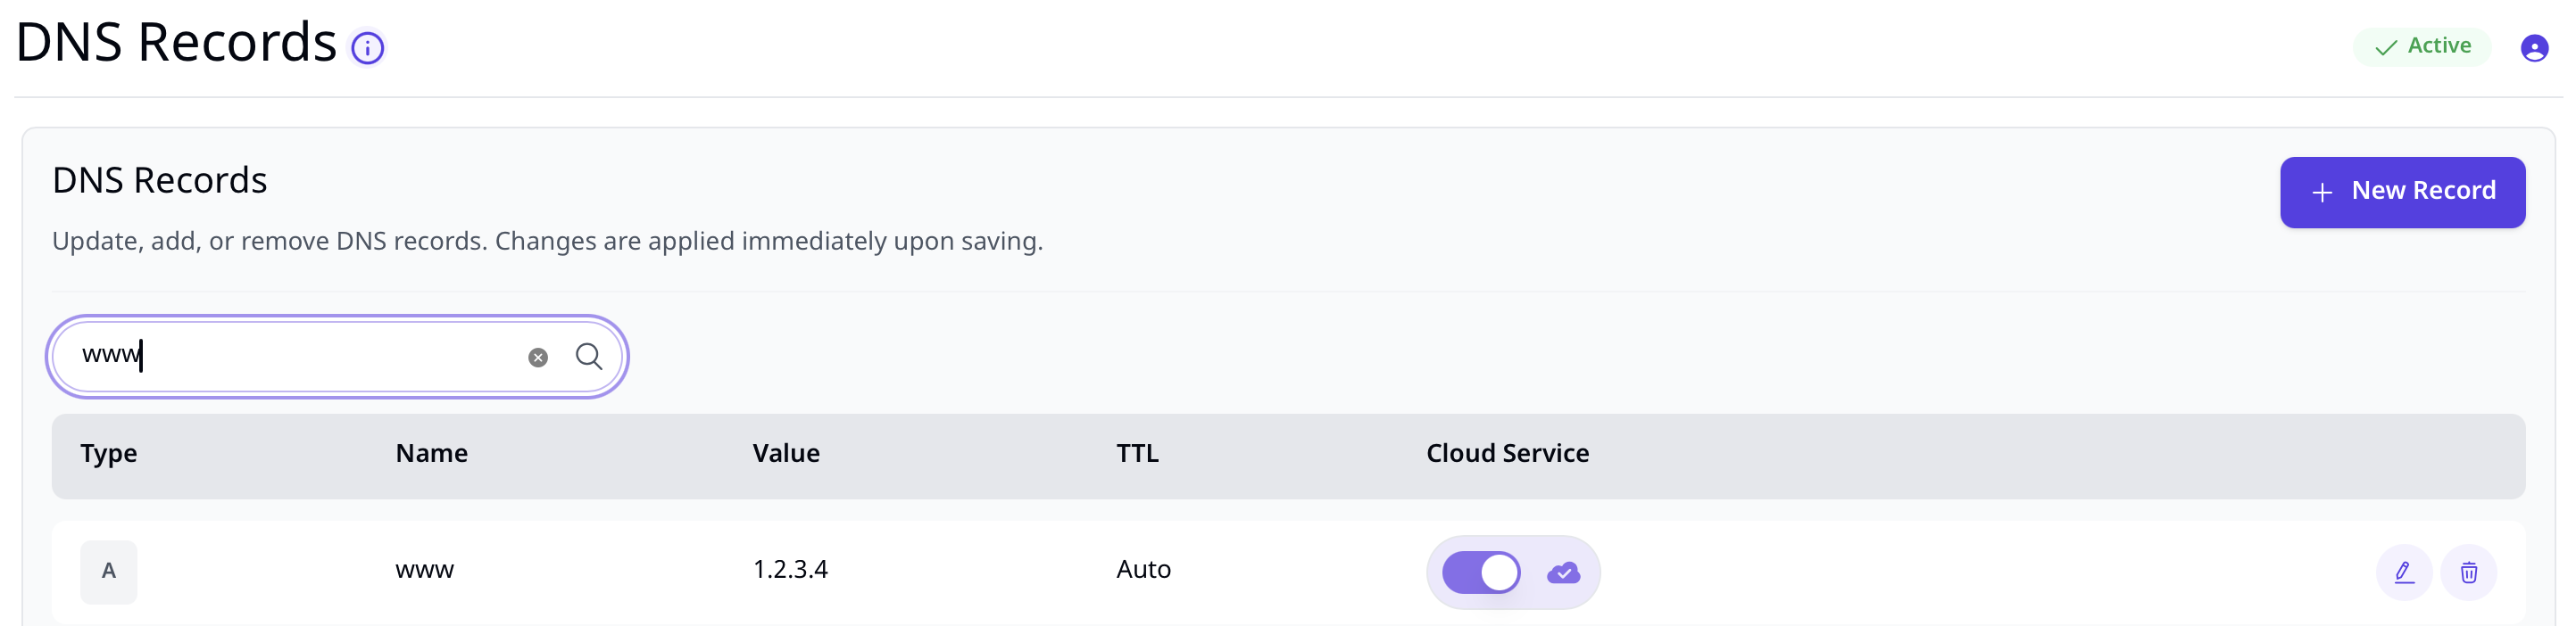The image size is (2576, 626).
Task: Clear the search field with the x icon
Action: click(x=538, y=358)
